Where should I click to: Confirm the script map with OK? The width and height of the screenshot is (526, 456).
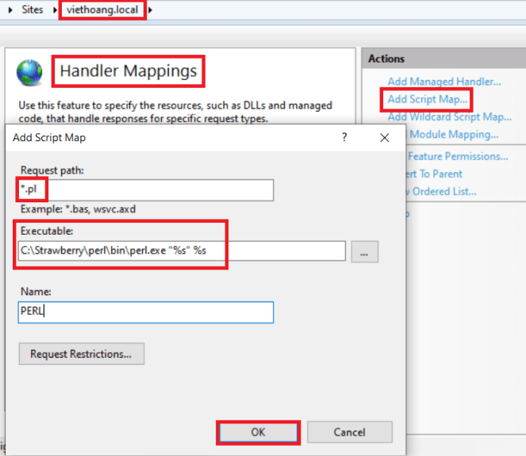pyautogui.click(x=258, y=432)
